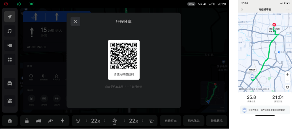Tap the 26℃ outside temperature reading
292x129 pixels.
tap(212, 4)
